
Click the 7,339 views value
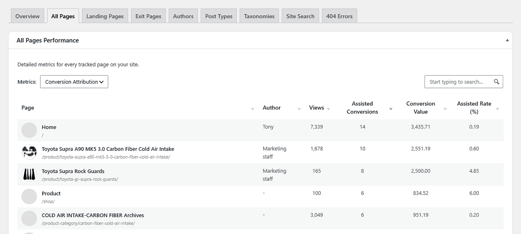(317, 127)
